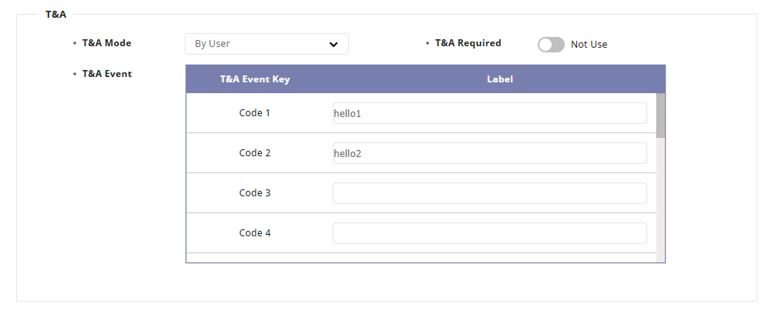Click the T&A Event field label
The image size is (772, 314).
pyautogui.click(x=106, y=74)
